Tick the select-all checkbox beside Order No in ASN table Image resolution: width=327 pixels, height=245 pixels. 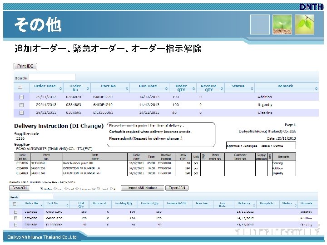click(x=14, y=204)
